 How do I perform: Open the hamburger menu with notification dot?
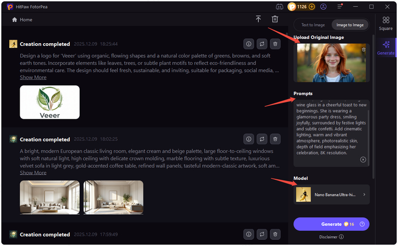[340, 7]
